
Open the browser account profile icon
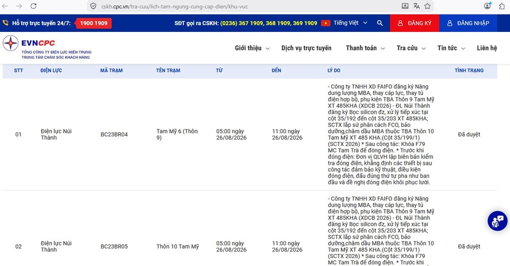pyautogui.click(x=487, y=6)
